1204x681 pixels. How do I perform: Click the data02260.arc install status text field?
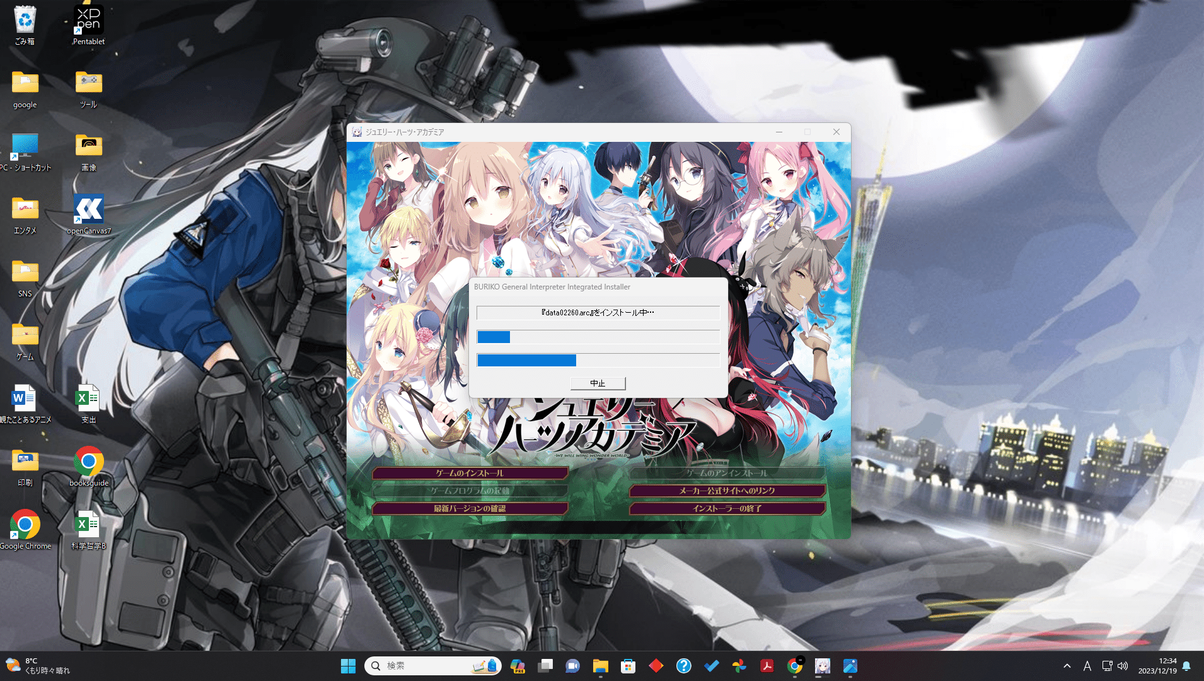coord(598,313)
